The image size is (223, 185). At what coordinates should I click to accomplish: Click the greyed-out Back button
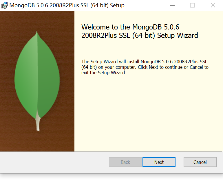pos(125,162)
